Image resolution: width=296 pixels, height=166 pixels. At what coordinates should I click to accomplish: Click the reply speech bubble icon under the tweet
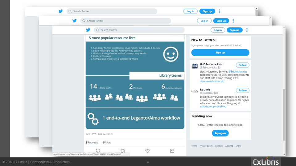tap(98, 151)
